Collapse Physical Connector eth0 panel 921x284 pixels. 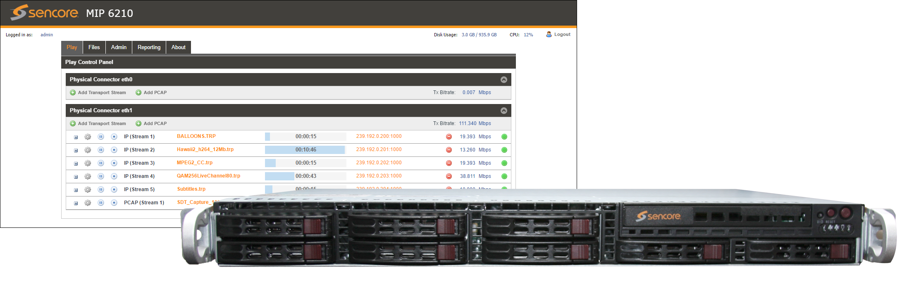(x=504, y=80)
